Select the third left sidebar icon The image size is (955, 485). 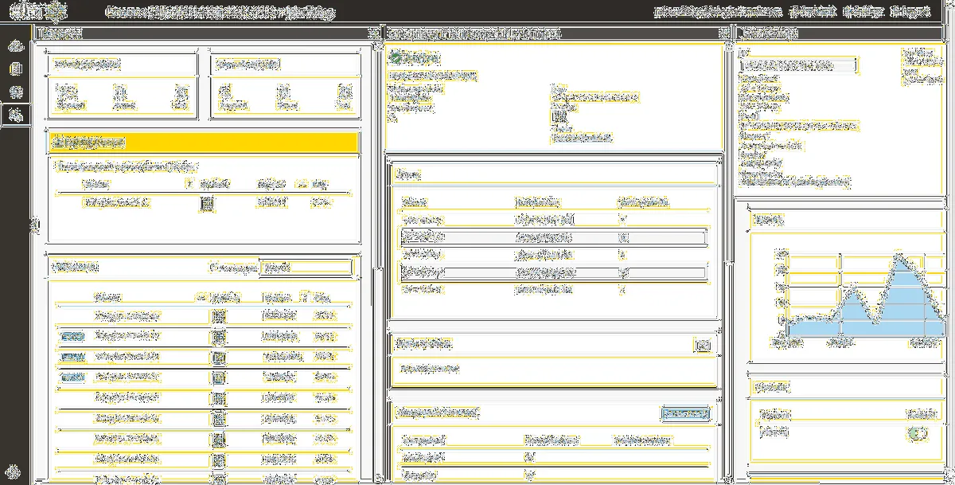(x=14, y=92)
